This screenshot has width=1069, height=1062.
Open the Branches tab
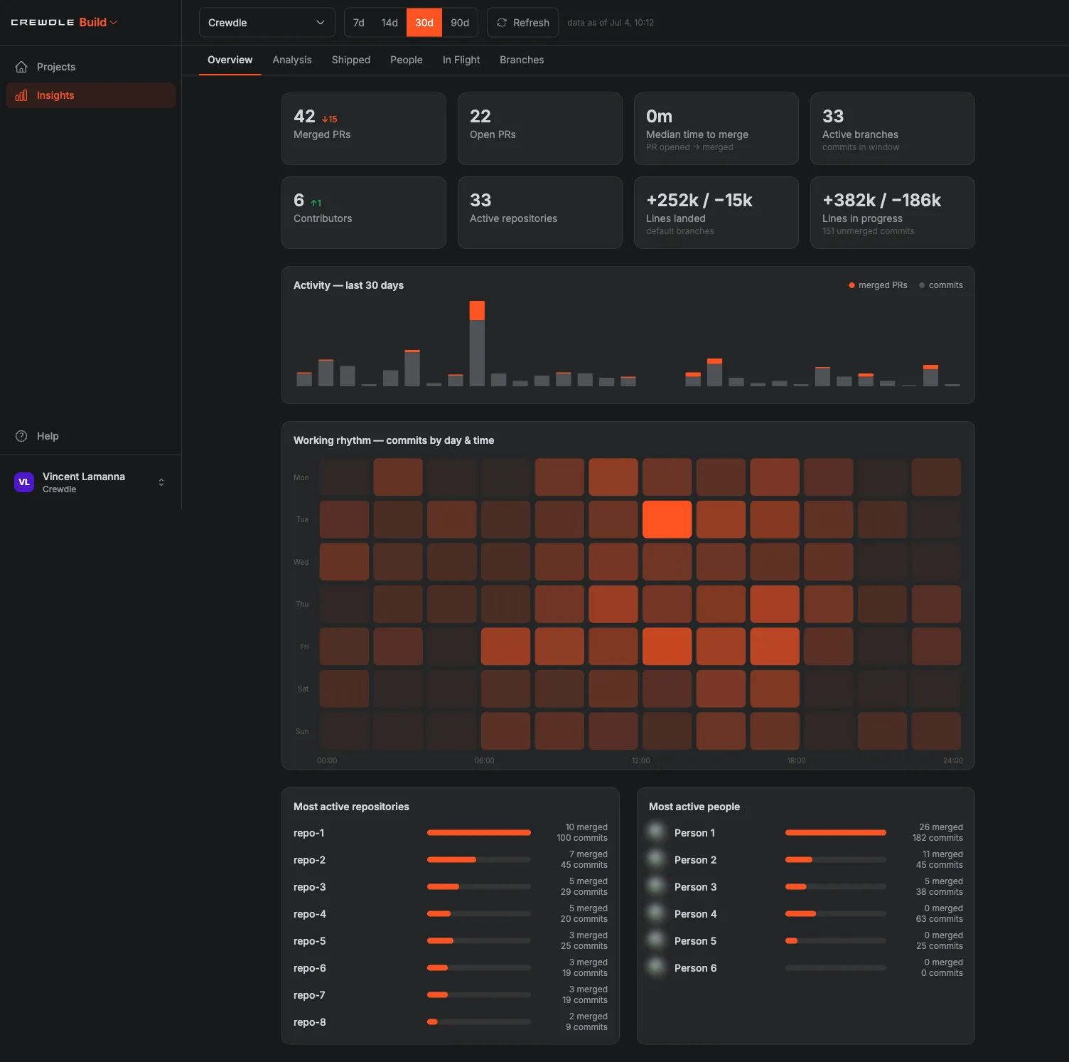(x=522, y=60)
